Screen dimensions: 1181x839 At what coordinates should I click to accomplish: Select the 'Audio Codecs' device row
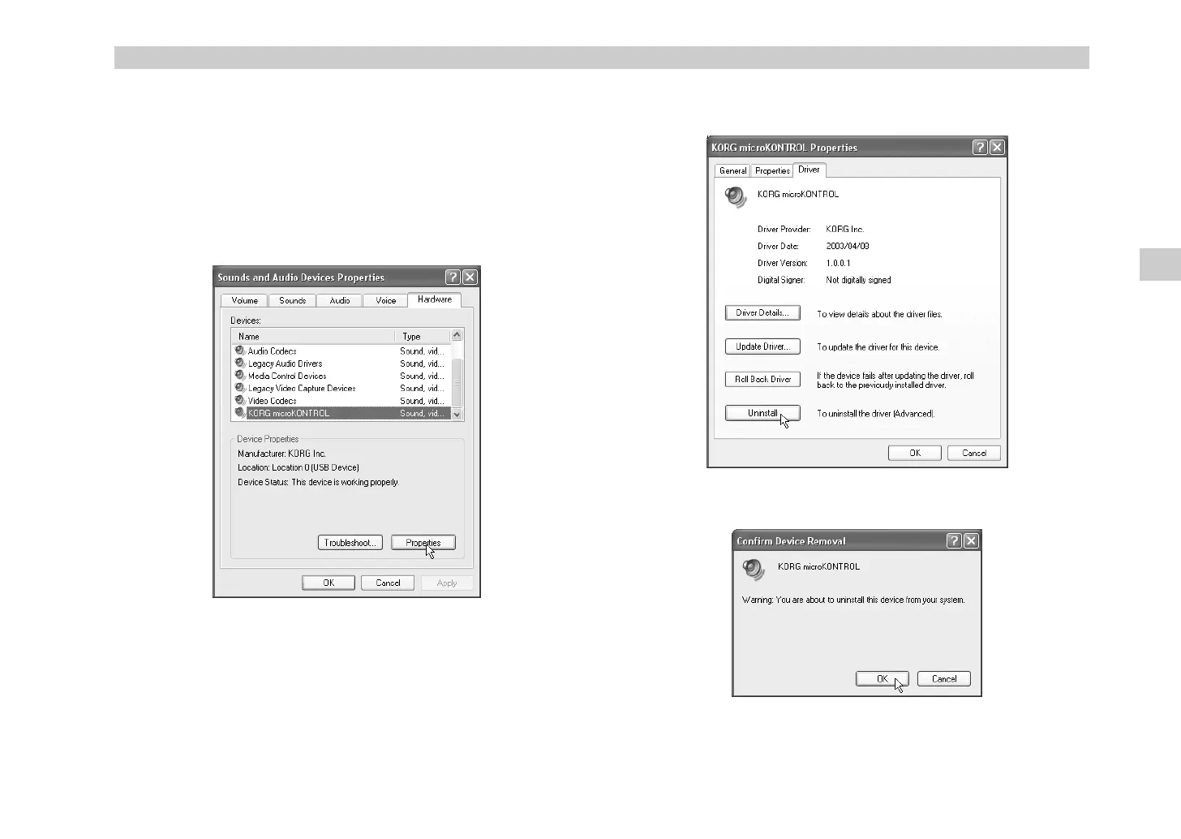(341, 351)
